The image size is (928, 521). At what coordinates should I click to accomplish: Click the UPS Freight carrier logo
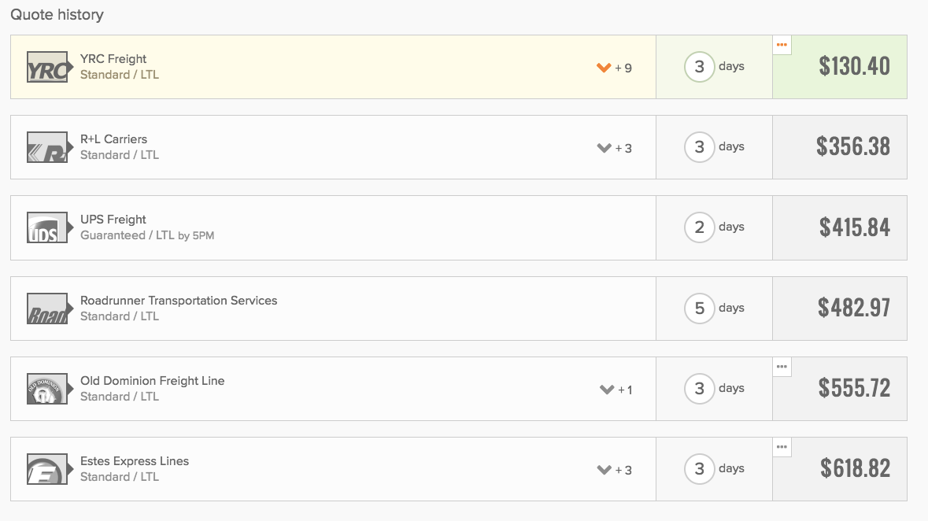pos(50,228)
